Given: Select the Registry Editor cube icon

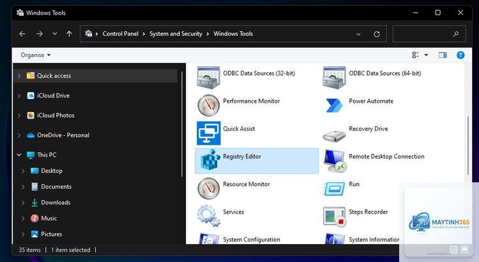Looking at the screenshot, I should pos(210,159).
